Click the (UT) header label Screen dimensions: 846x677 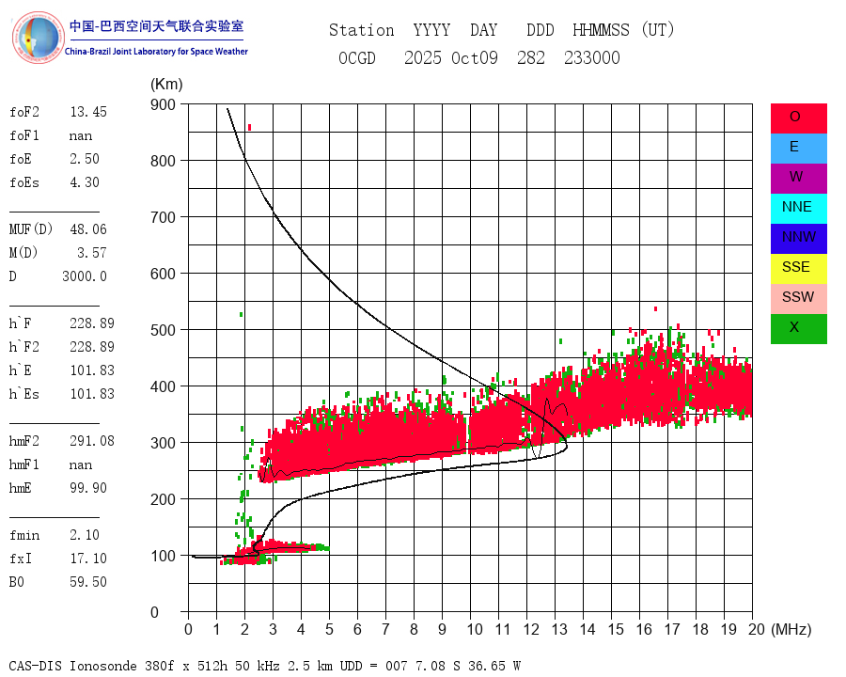tap(658, 30)
